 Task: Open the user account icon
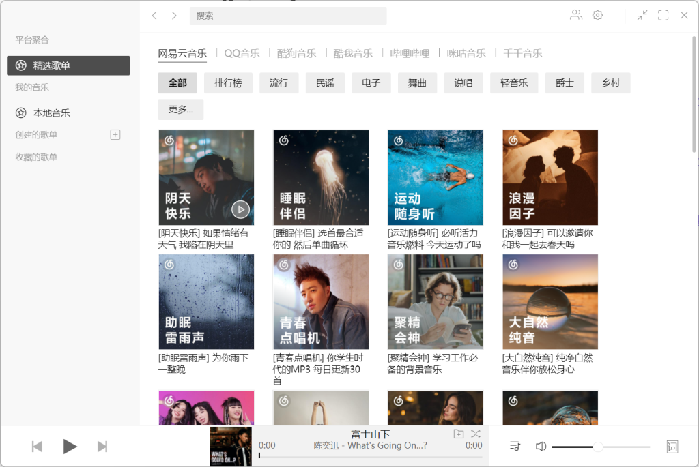(x=576, y=15)
